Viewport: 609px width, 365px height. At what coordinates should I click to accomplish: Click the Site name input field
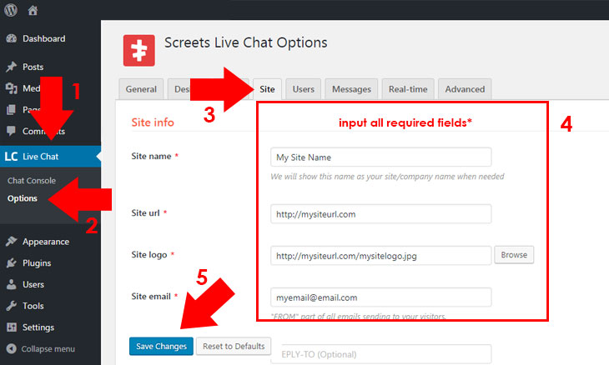pyautogui.click(x=380, y=157)
